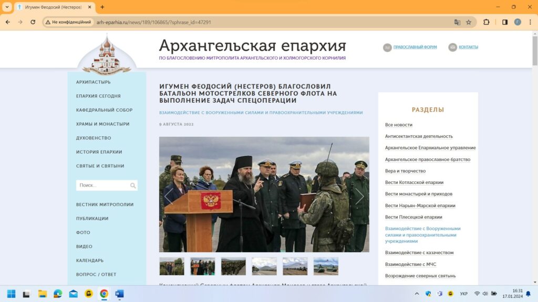Open Вести Котласской епархии section
Image resolution: width=538 pixels, height=302 pixels.
[x=414, y=182]
